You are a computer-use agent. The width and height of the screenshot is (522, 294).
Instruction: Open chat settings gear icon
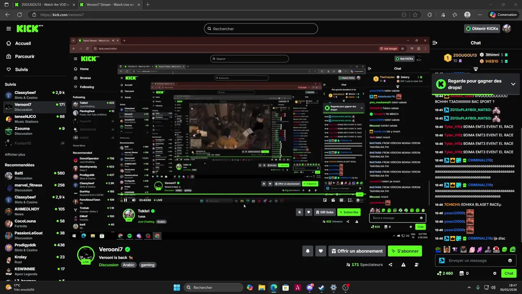(x=495, y=273)
